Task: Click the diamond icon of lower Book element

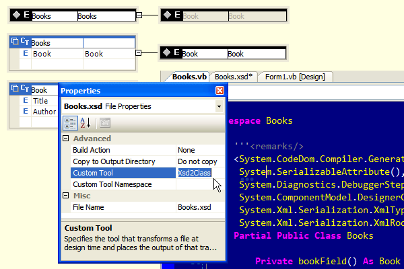Action: tap(167, 52)
